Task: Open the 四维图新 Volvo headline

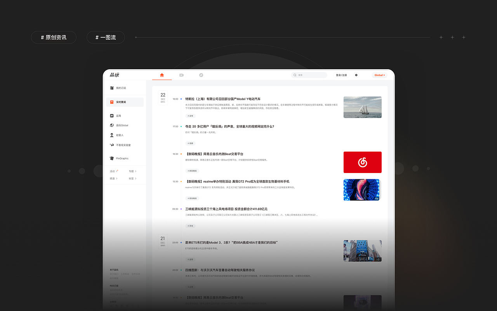Action: [x=220, y=270]
